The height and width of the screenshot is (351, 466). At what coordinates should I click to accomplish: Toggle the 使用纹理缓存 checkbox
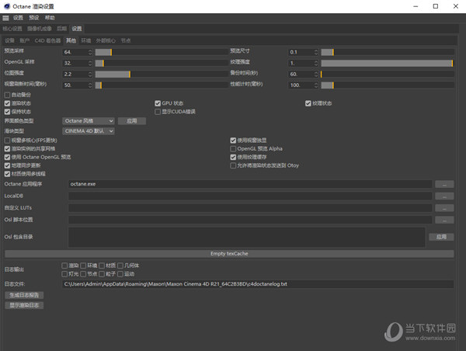233,157
